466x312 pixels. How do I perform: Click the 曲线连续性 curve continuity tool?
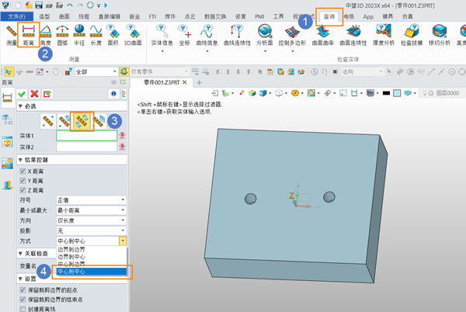click(x=237, y=35)
